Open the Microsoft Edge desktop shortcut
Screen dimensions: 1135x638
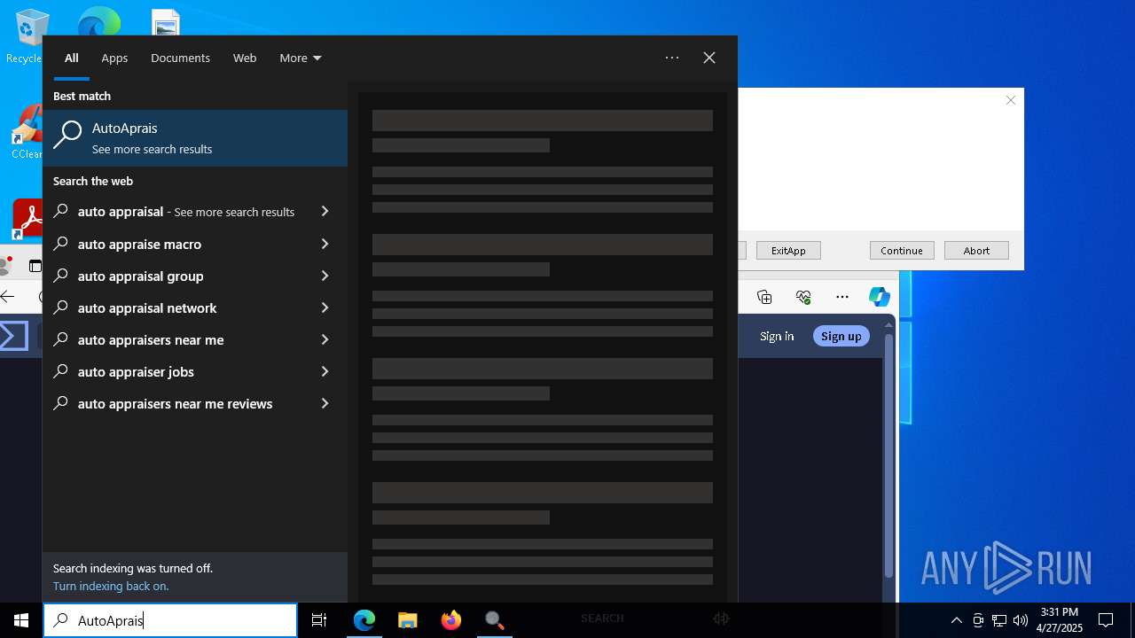(98, 21)
